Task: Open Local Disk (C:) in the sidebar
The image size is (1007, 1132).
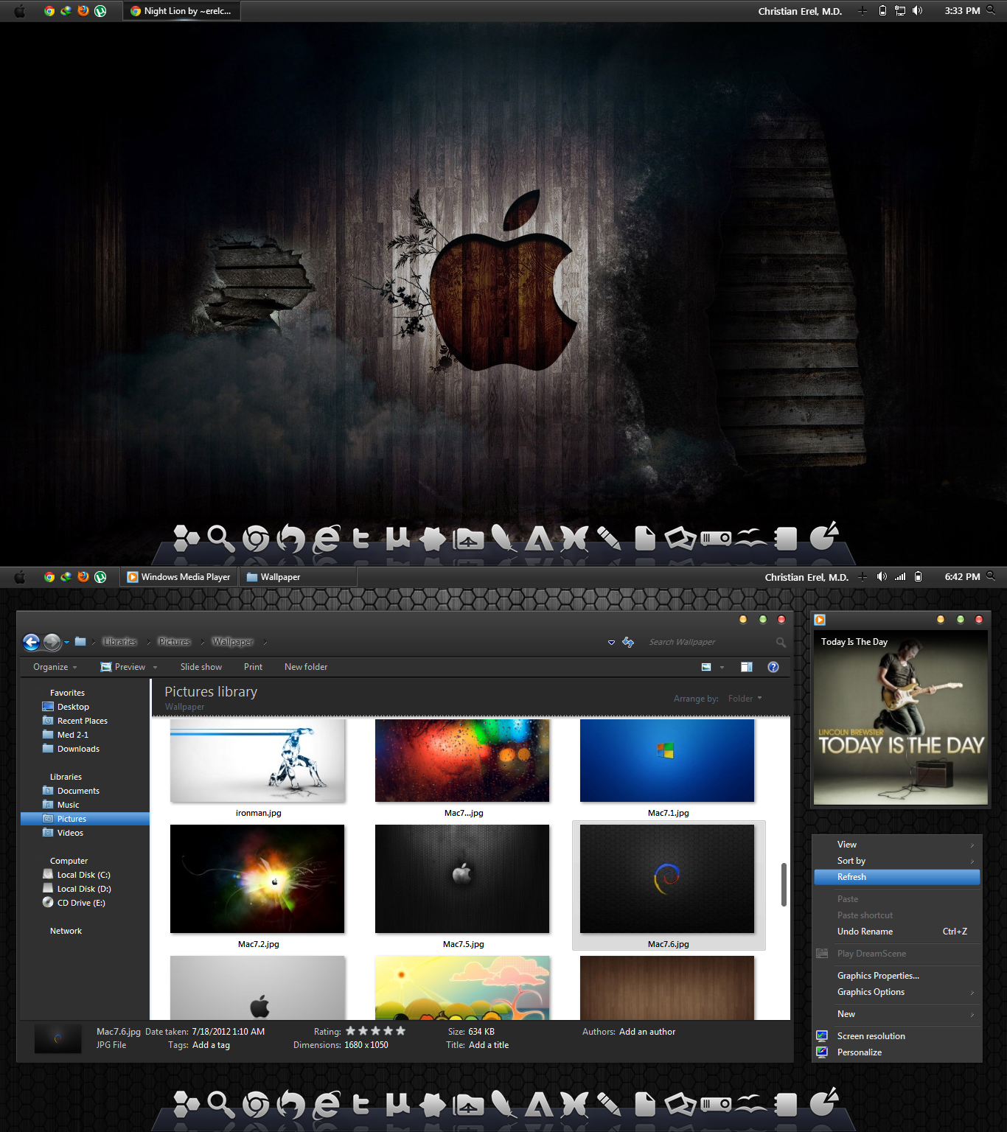Action: point(86,875)
